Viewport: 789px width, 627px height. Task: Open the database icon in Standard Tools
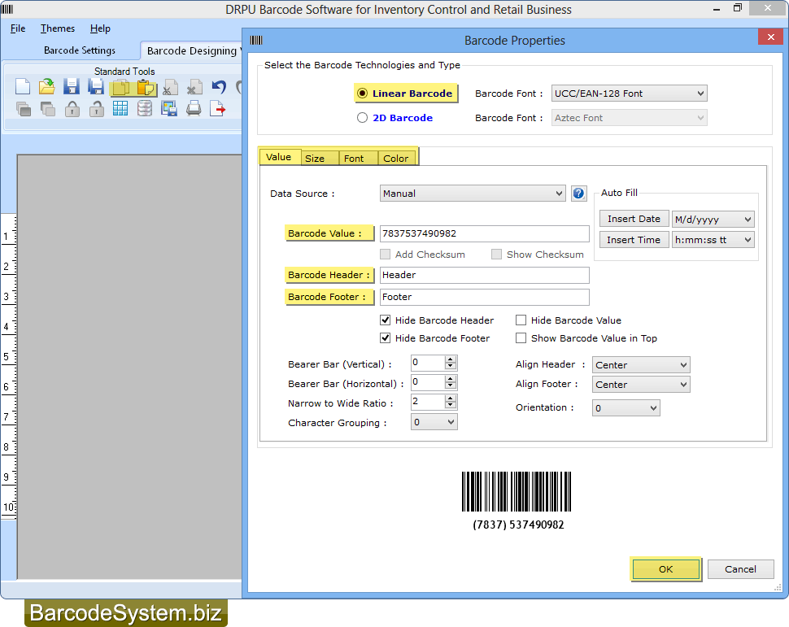point(145,108)
